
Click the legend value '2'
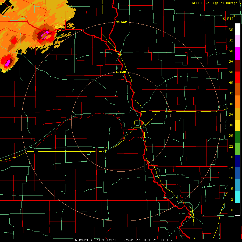[232, 199]
